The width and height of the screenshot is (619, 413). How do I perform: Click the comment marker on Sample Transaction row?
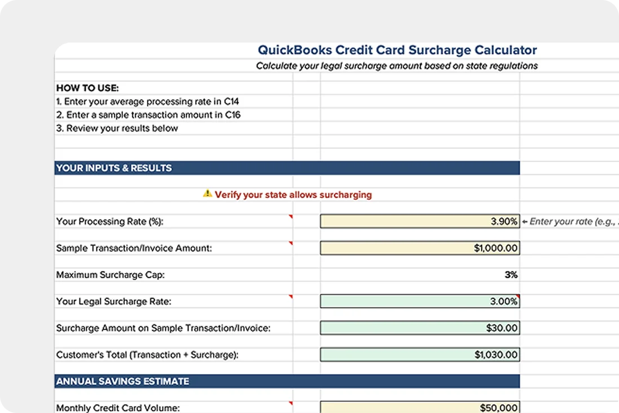coord(290,243)
